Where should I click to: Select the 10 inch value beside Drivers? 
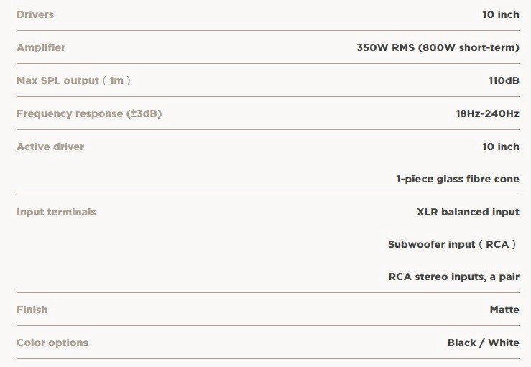(x=500, y=14)
